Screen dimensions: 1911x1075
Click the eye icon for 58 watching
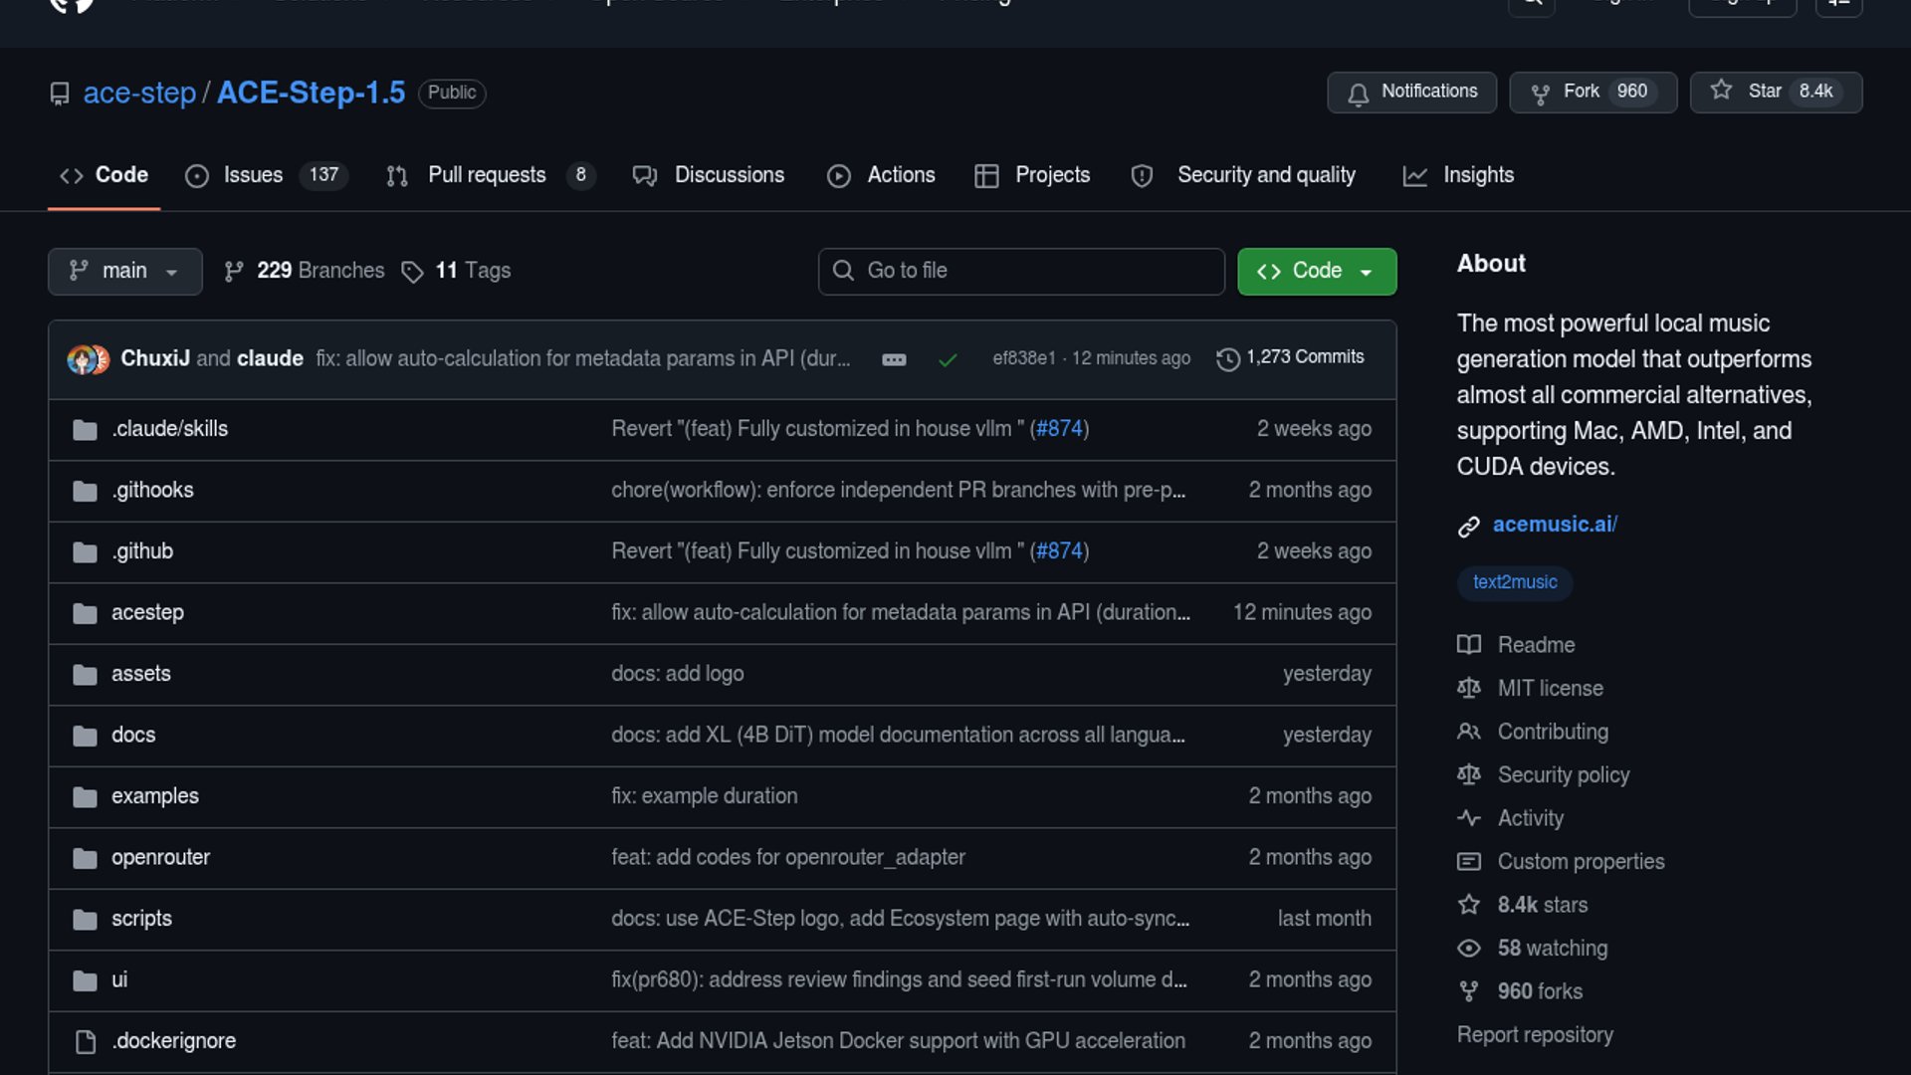click(1468, 949)
